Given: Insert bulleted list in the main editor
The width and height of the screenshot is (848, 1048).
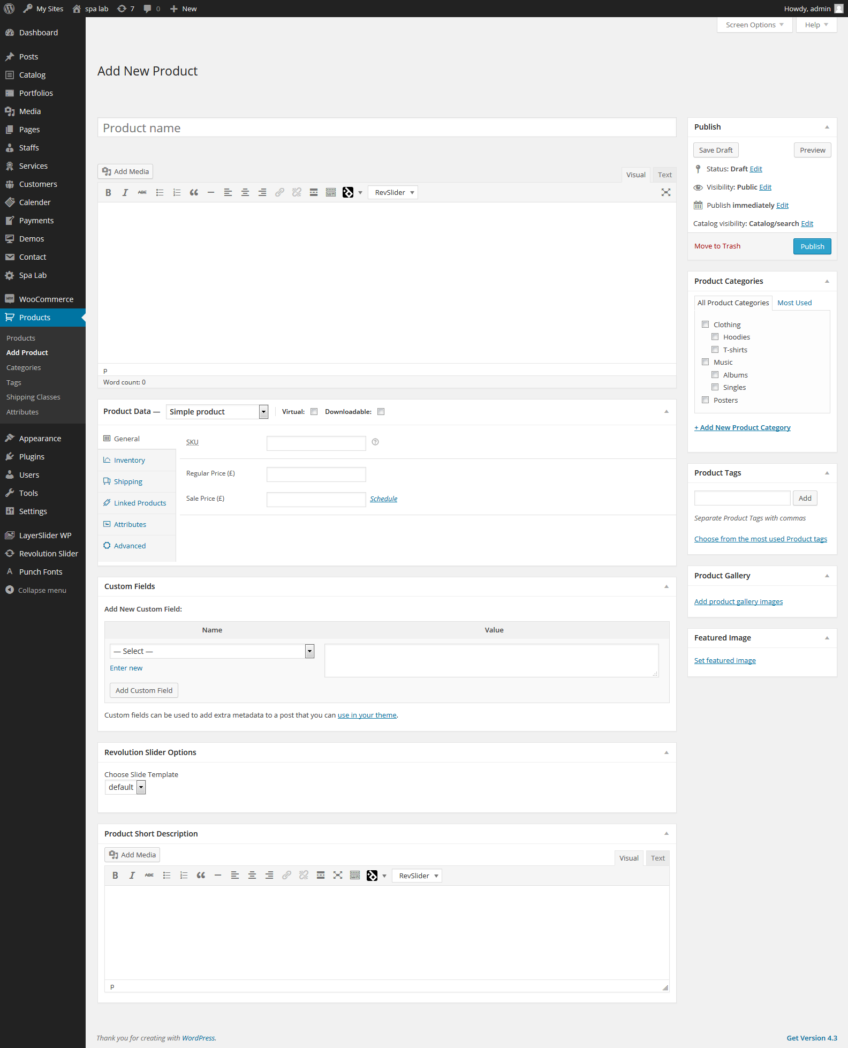Looking at the screenshot, I should 160,193.
